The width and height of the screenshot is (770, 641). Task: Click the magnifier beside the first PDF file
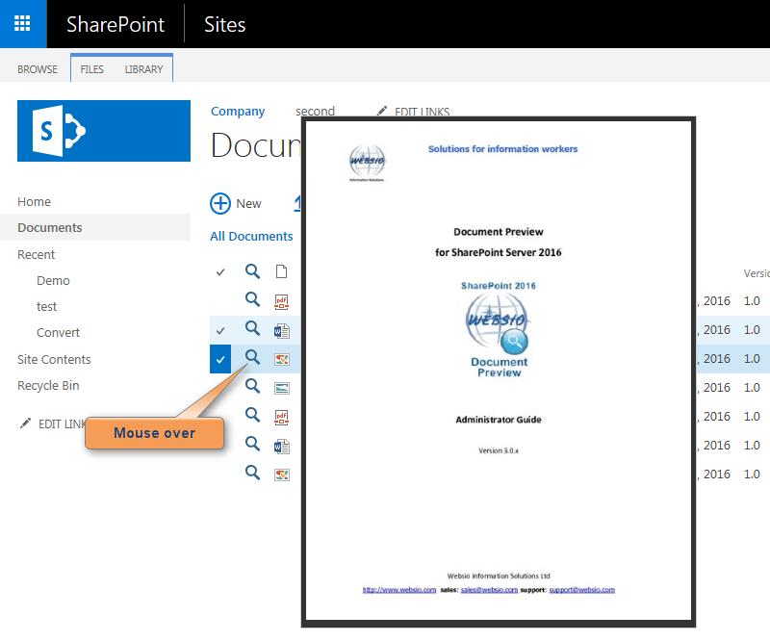point(252,299)
